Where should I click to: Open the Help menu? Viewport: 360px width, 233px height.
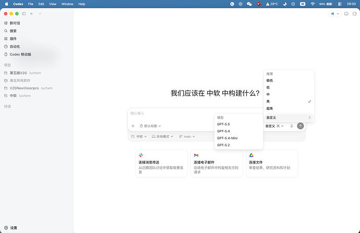[82, 4]
